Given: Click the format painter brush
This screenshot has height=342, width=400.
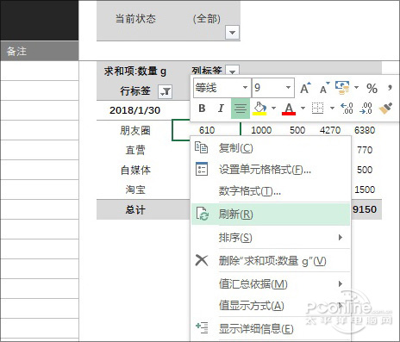Looking at the screenshot, I should 385,109.
